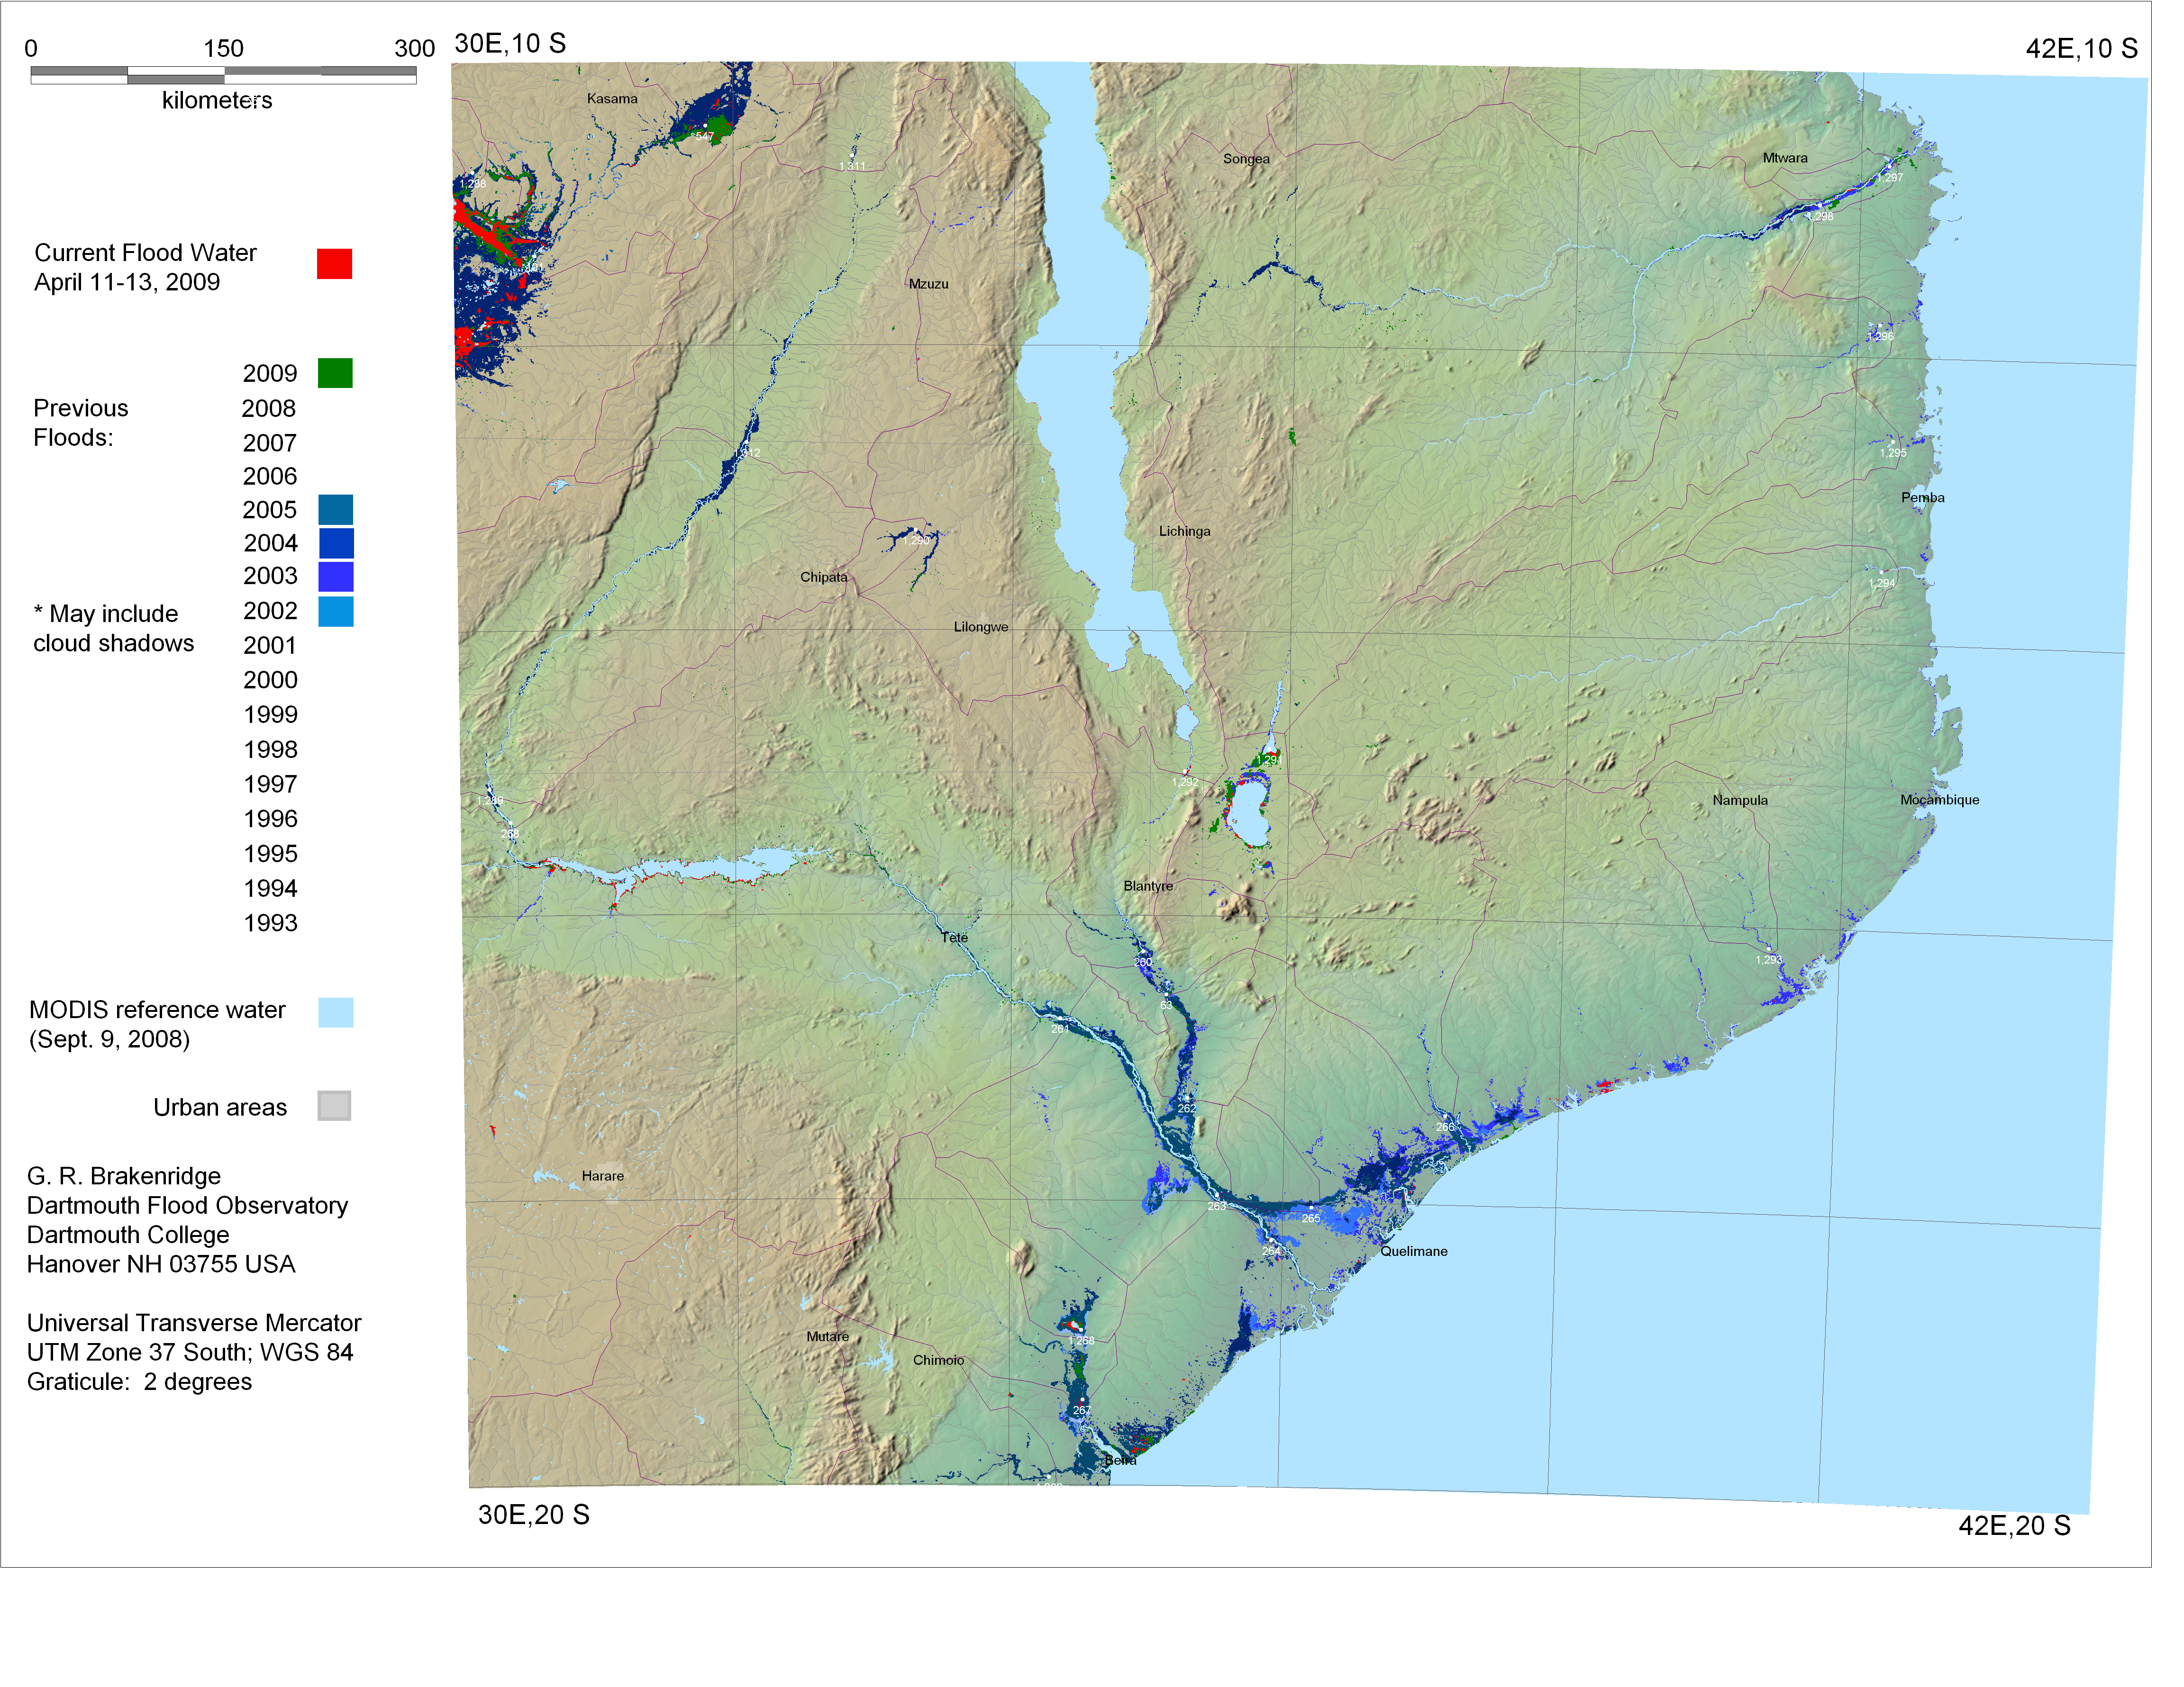Viewport: 2184px width, 1687px height.
Task: Click the MODIS reference water swatch
Action: [x=335, y=1012]
